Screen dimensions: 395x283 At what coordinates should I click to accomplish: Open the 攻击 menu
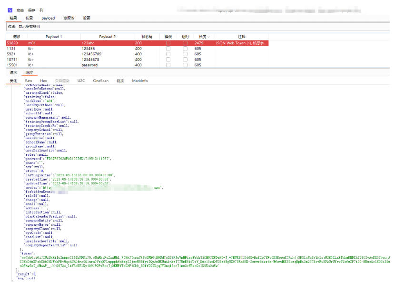point(20,10)
